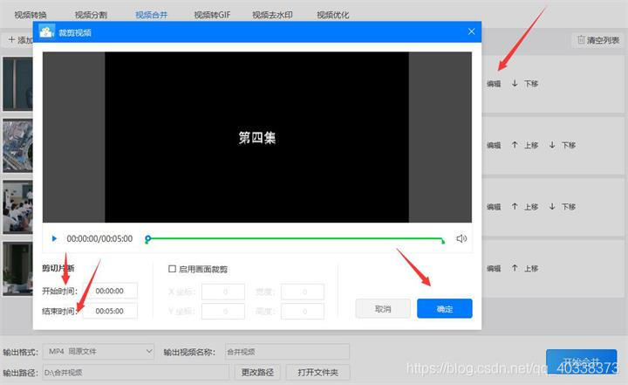Click the X coordinate field

click(x=223, y=292)
